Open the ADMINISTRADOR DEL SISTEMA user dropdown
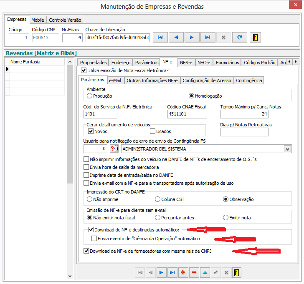 tap(288, 149)
